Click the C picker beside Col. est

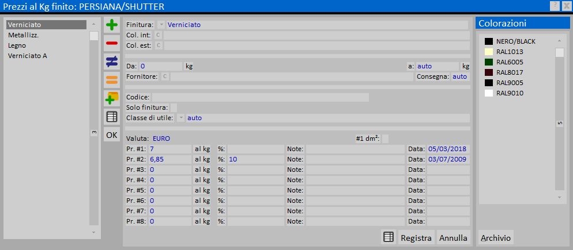[x=158, y=45]
